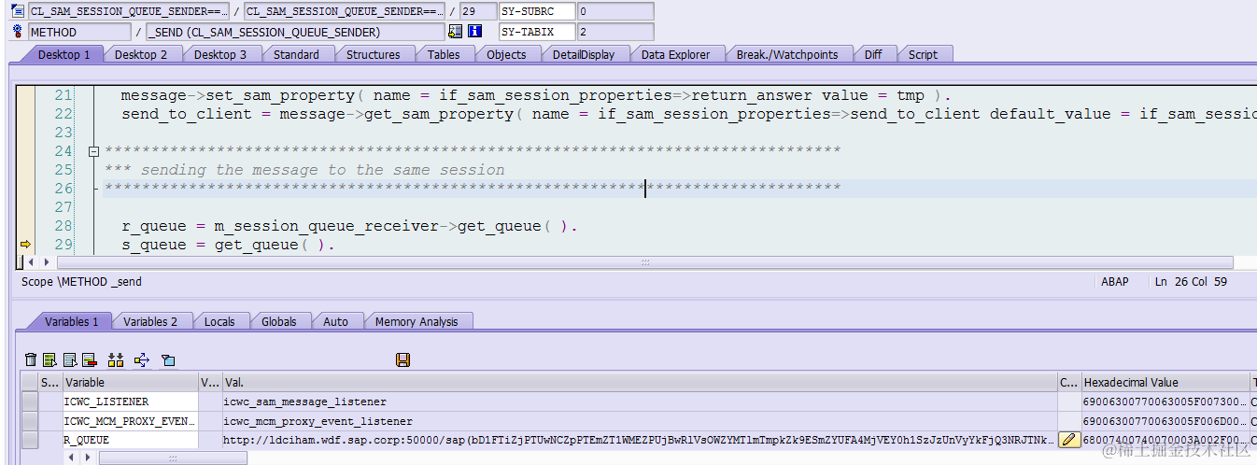Click the third variables toolbar list icon
Image resolution: width=1257 pixels, height=465 pixels.
coord(70,359)
